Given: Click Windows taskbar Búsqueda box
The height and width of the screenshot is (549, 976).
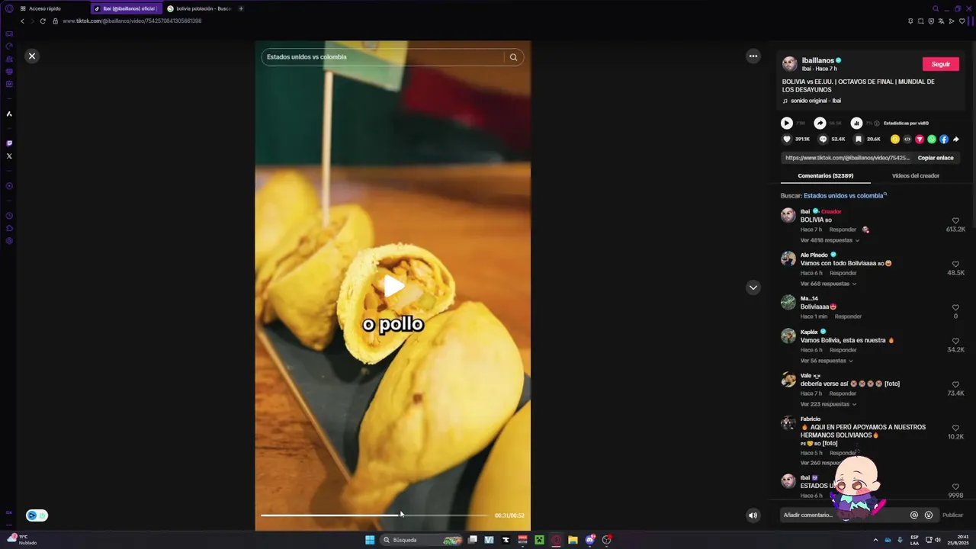Looking at the screenshot, I should [x=421, y=540].
